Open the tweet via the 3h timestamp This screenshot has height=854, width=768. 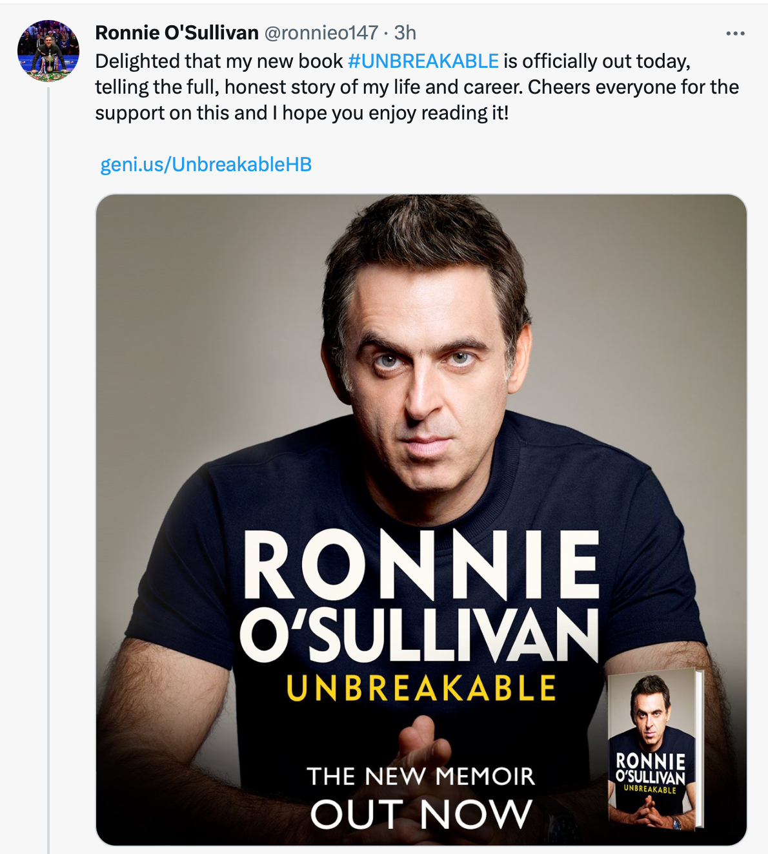405,33
